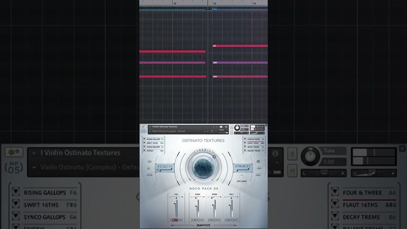Open RISING GALLOPS articulation dropdown

tap(144, 139)
